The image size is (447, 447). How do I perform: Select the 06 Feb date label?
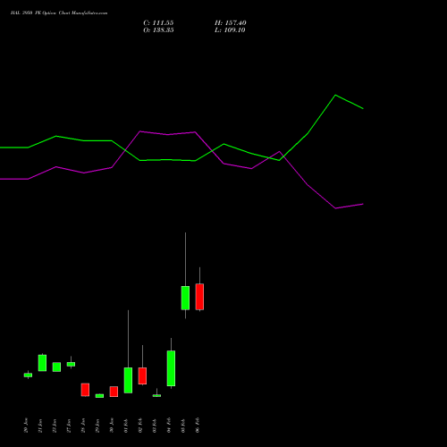click(x=198, y=426)
